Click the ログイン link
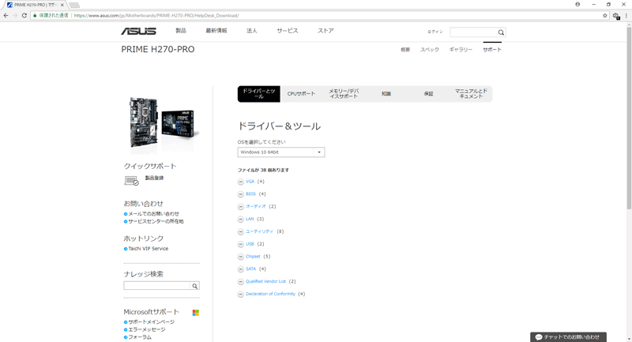Screen dimensions: 632x342 435,32
